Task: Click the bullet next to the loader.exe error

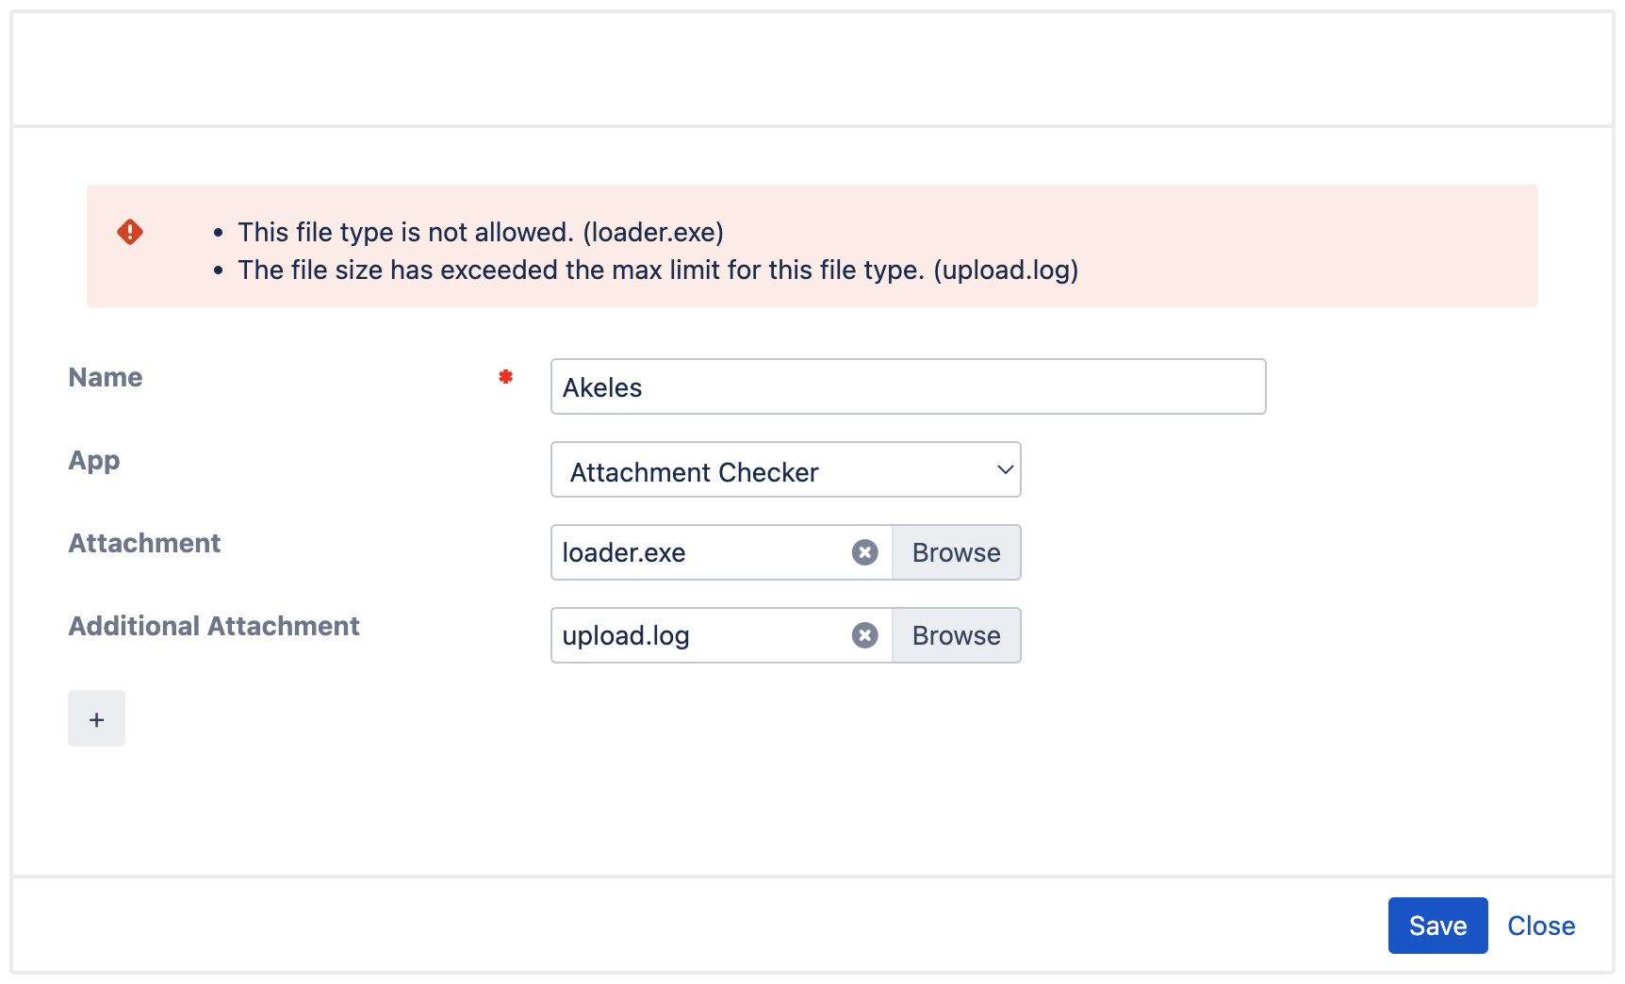Action: (219, 232)
